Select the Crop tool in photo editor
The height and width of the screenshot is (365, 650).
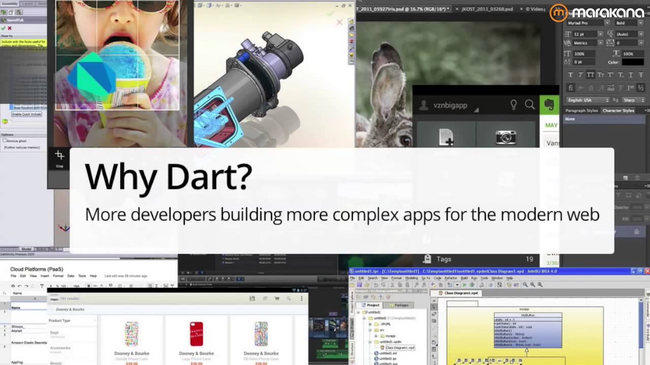click(59, 158)
